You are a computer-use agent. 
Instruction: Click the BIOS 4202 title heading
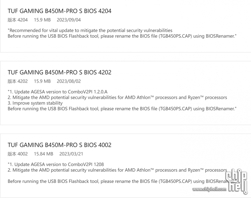59,72
